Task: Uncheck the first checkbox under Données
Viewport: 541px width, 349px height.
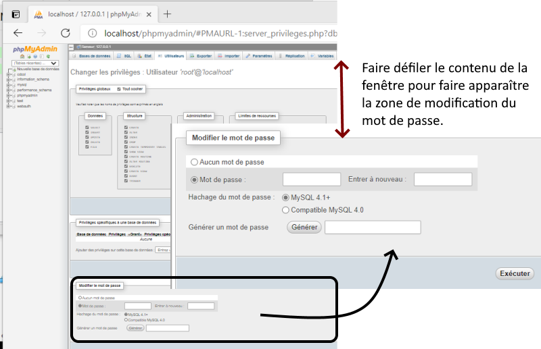Action: (x=87, y=127)
